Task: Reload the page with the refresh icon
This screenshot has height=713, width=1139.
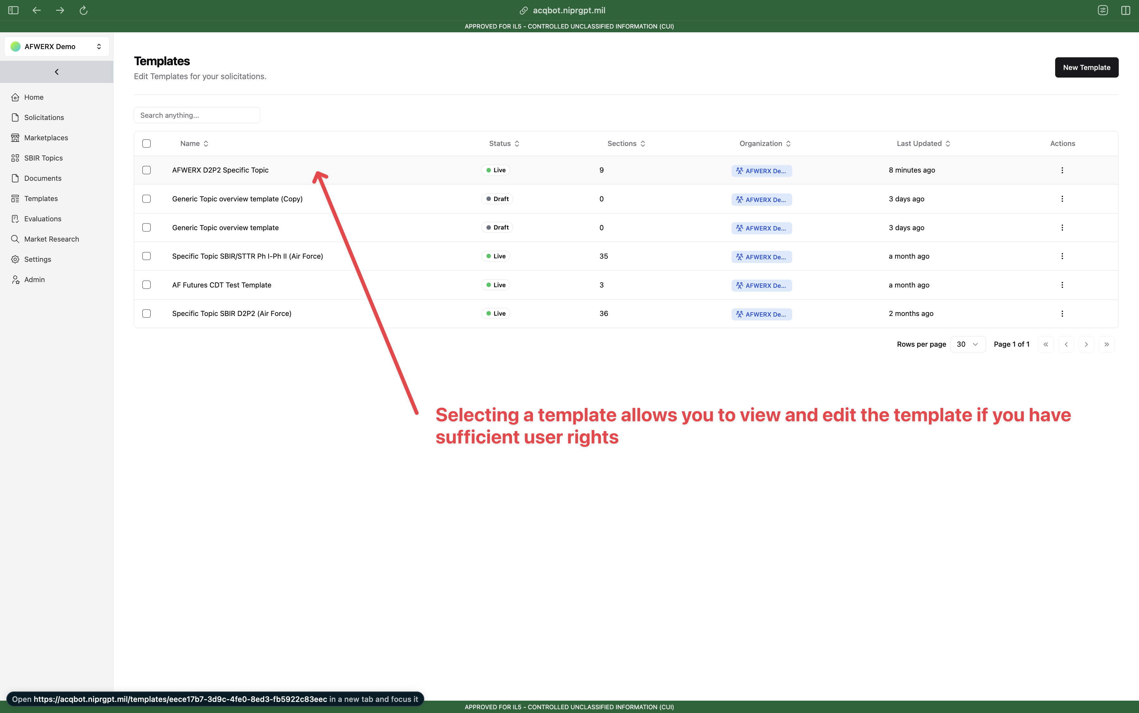Action: (x=84, y=10)
